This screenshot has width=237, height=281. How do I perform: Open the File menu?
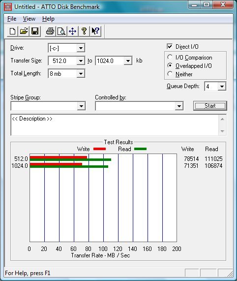click(12, 19)
